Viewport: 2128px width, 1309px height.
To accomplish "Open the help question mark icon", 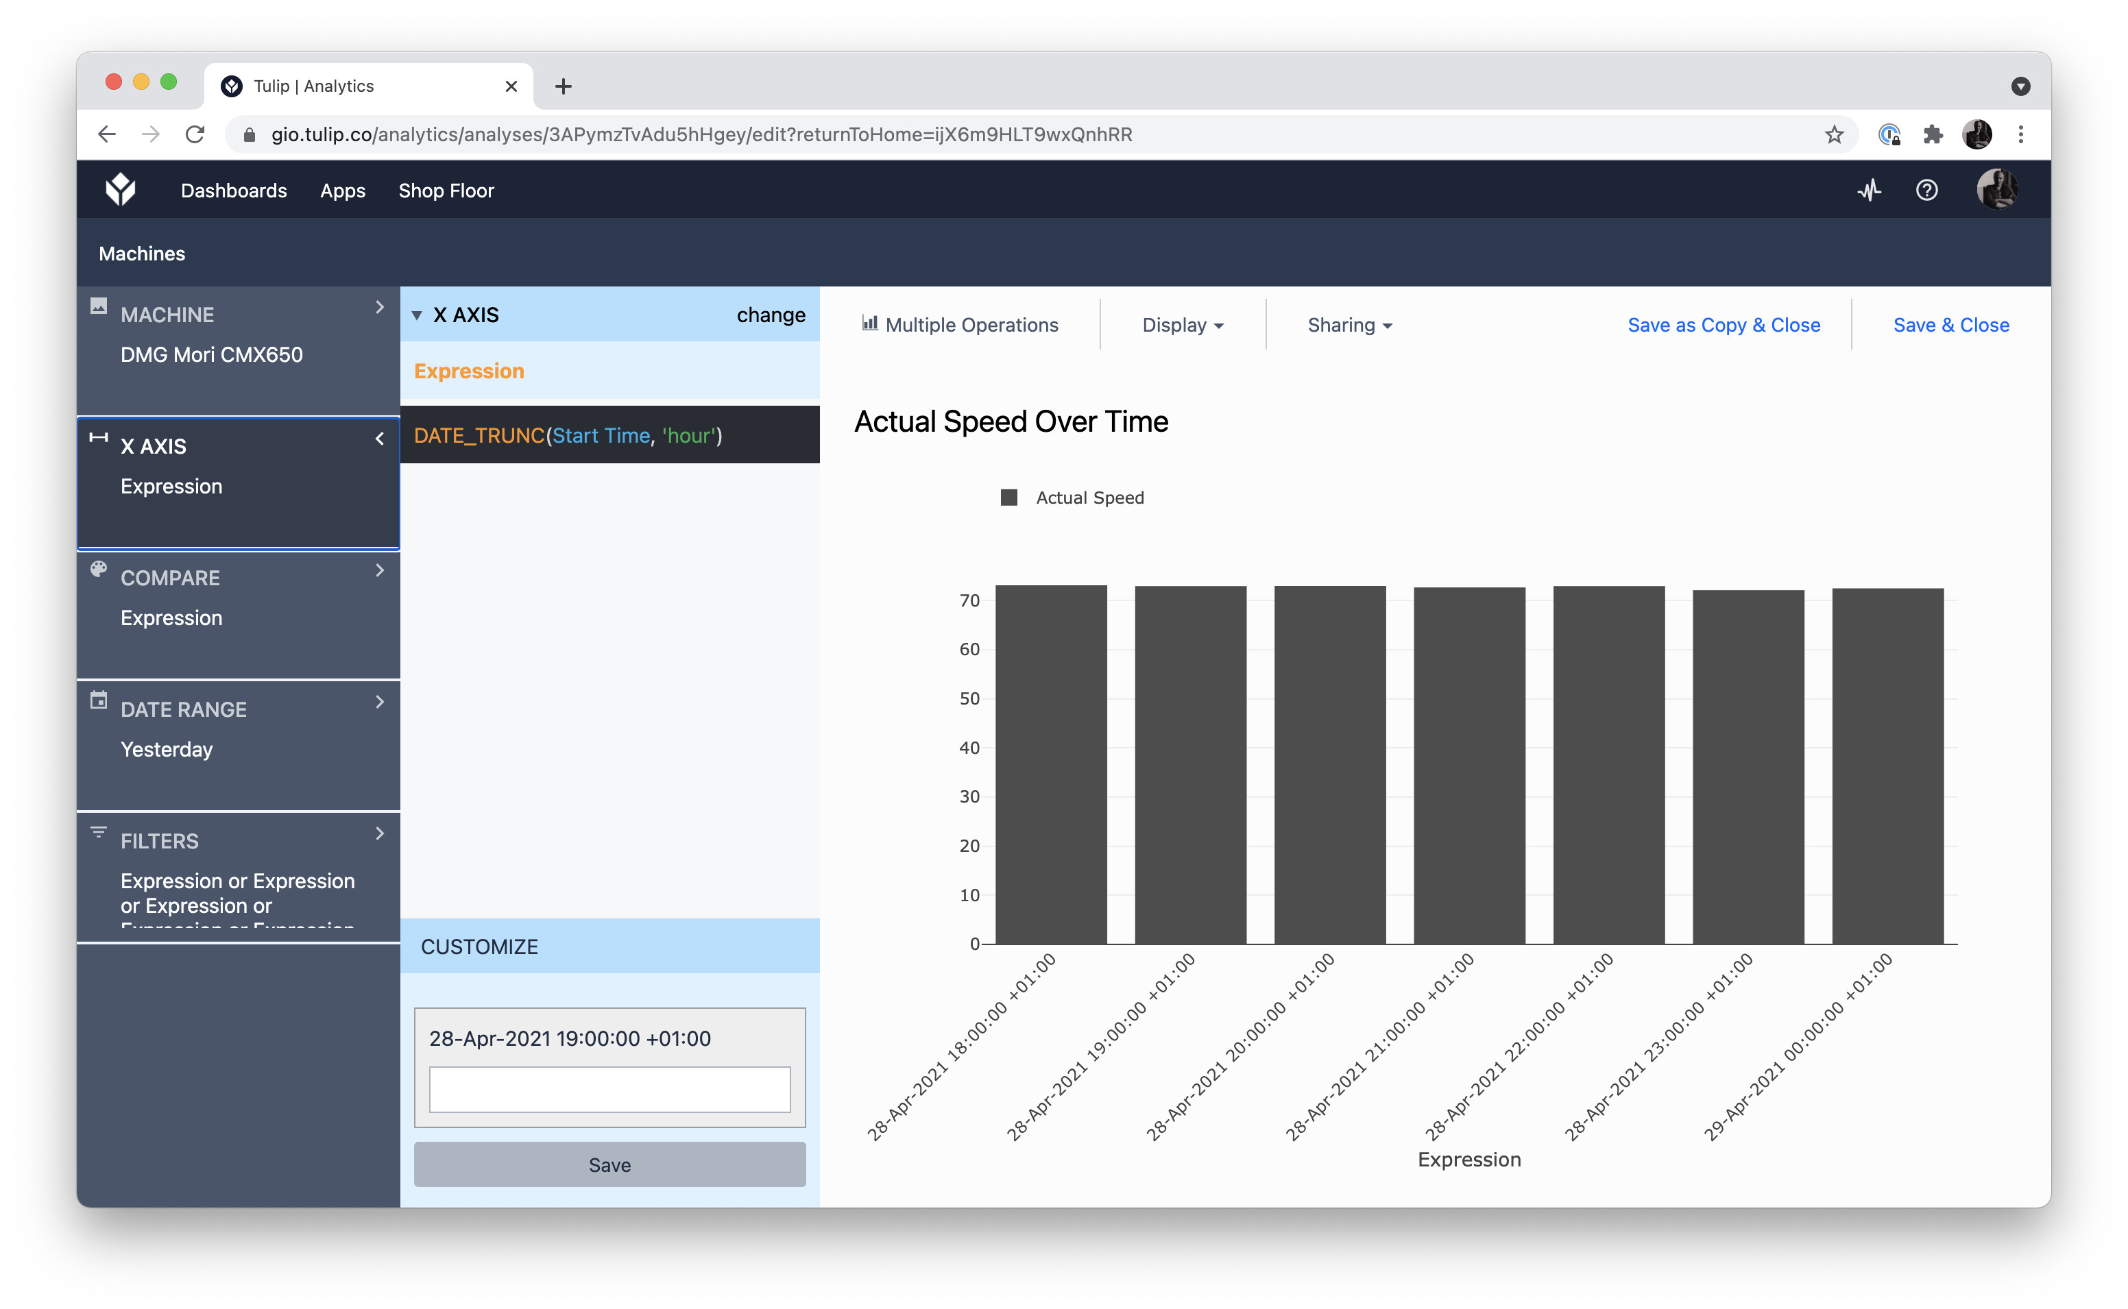I will [1926, 191].
